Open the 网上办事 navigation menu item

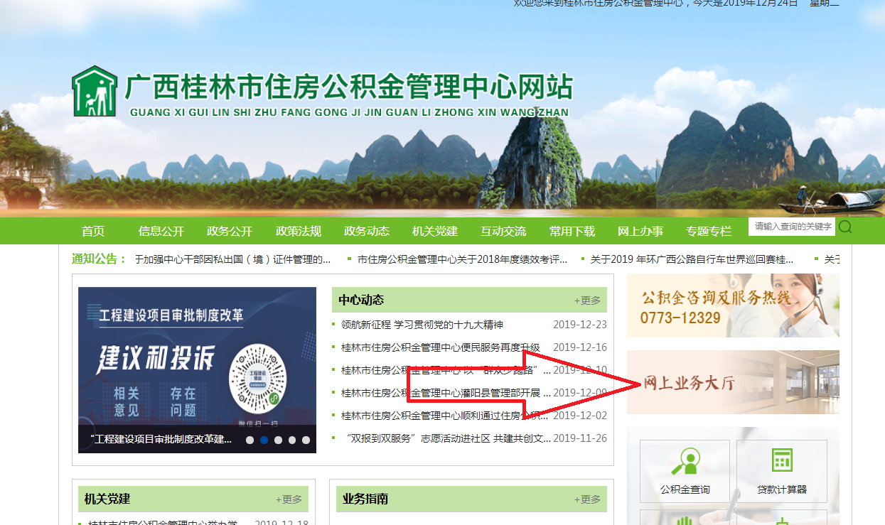(x=640, y=231)
